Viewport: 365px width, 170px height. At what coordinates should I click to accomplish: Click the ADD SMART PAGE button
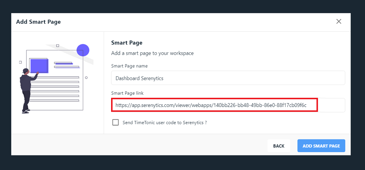[x=321, y=146]
